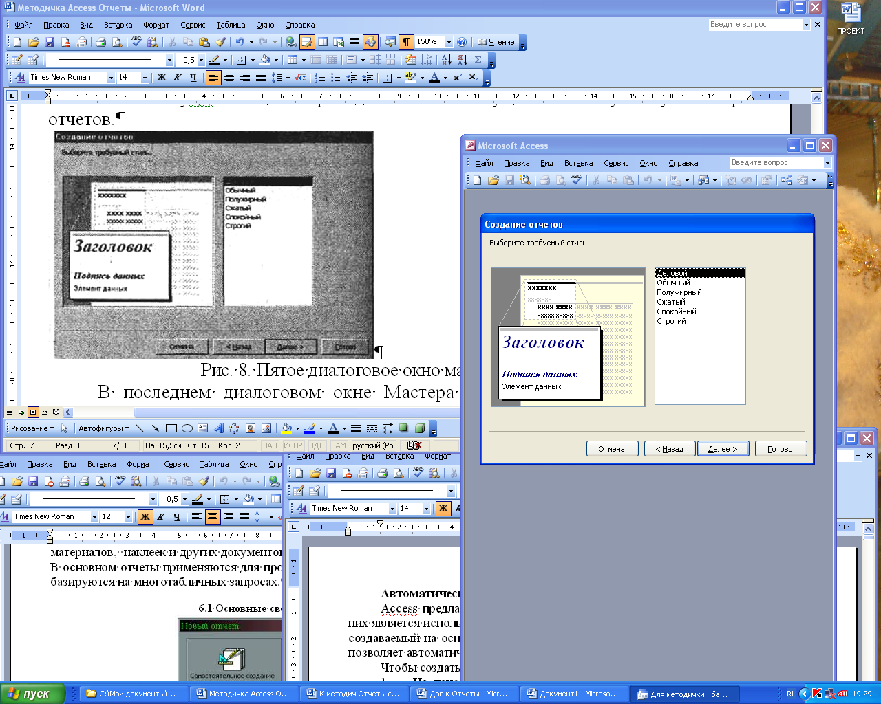Click Insert Clip Art icon in Drawing toolbar
The width and height of the screenshot is (881, 704).
click(x=250, y=428)
